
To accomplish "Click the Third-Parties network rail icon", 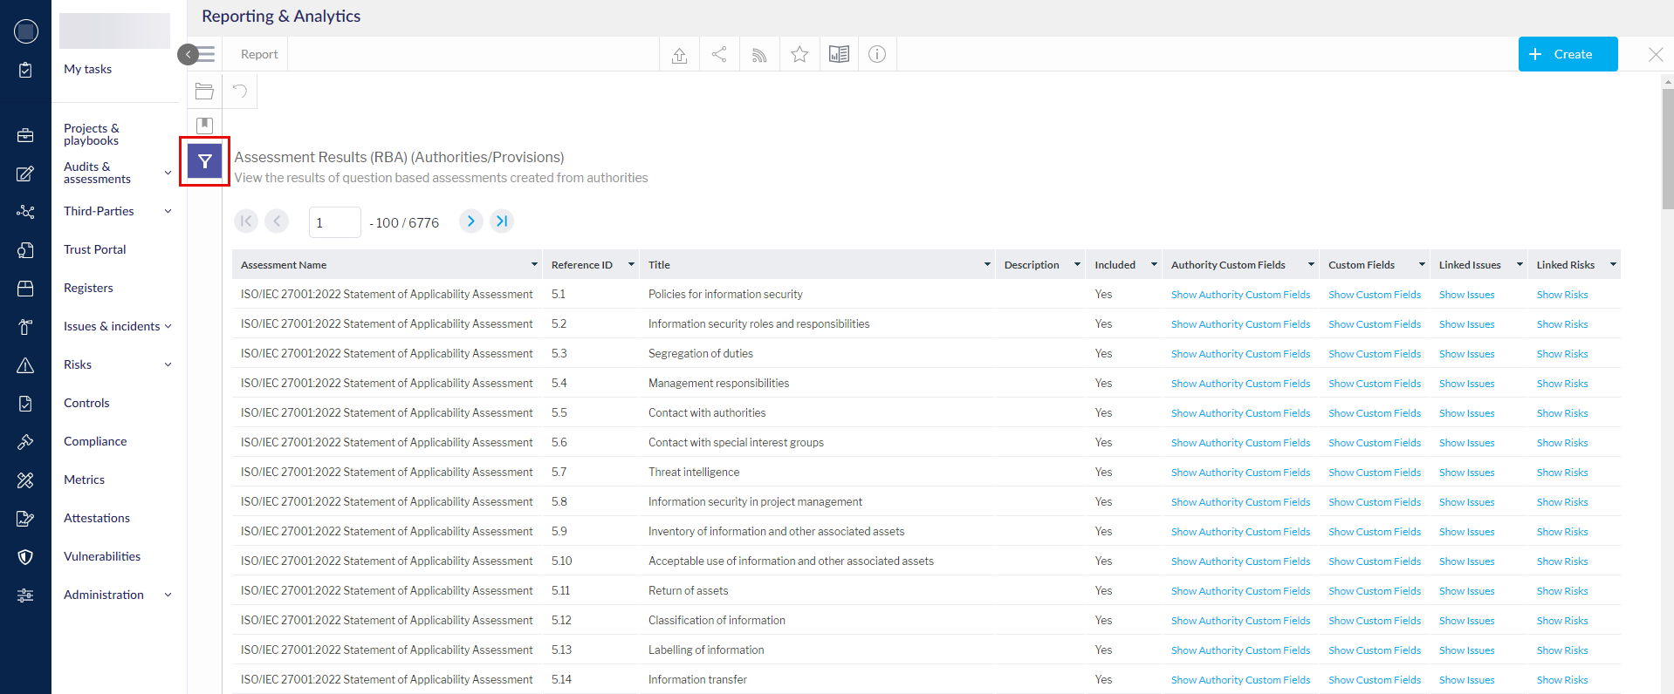I will tap(25, 212).
